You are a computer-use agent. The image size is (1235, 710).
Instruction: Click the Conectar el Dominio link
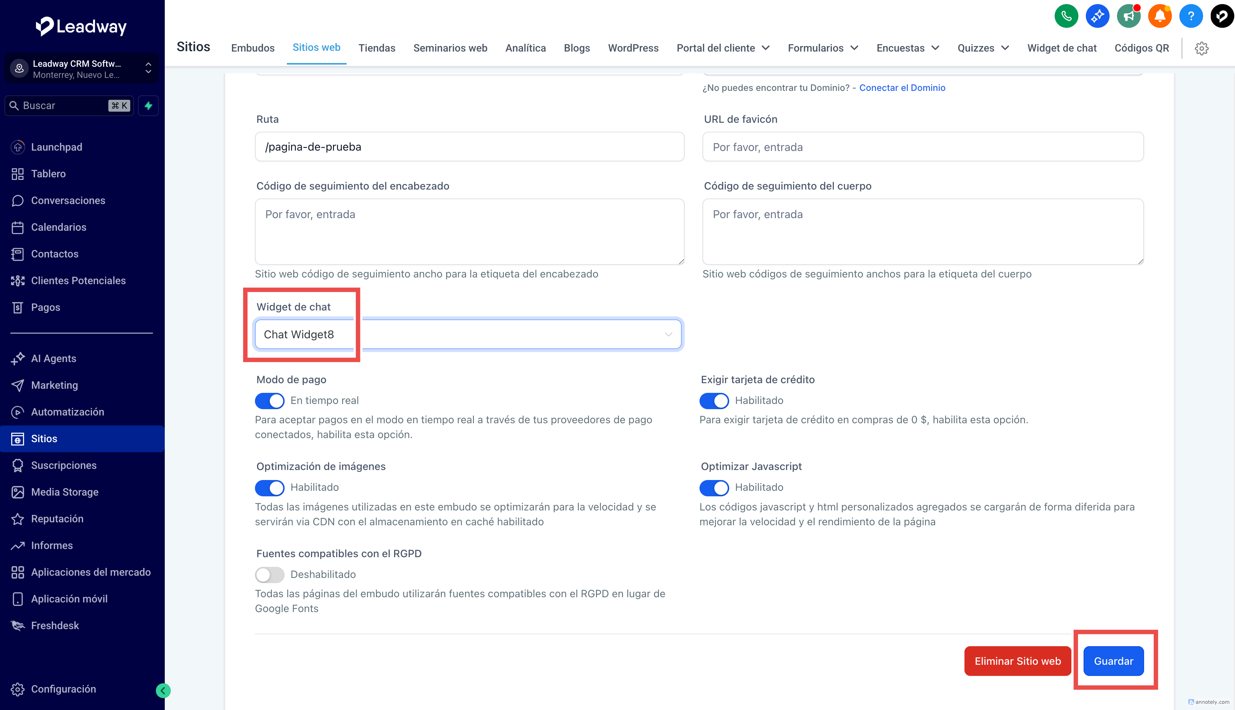tap(902, 88)
